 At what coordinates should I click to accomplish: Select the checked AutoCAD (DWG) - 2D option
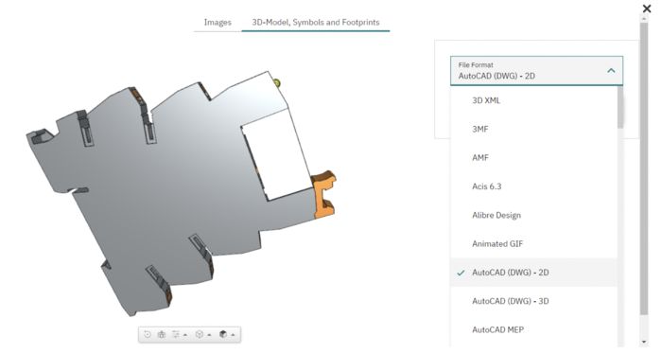pos(534,273)
